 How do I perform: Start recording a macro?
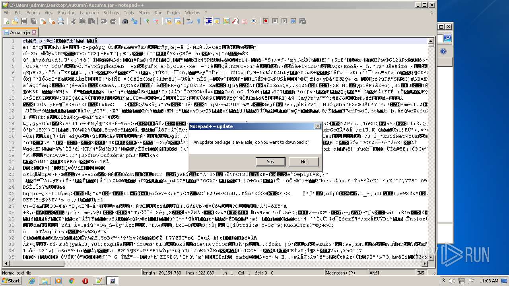coord(266,21)
